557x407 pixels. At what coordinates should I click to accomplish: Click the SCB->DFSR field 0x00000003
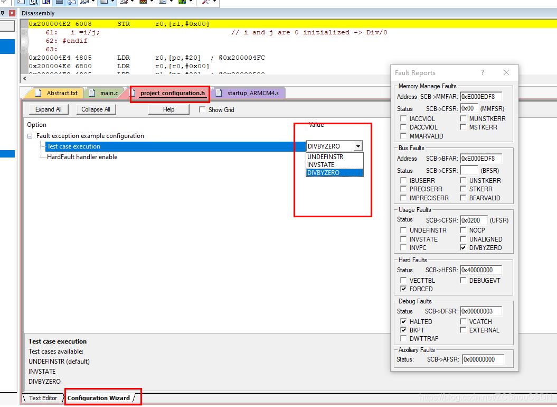point(481,311)
